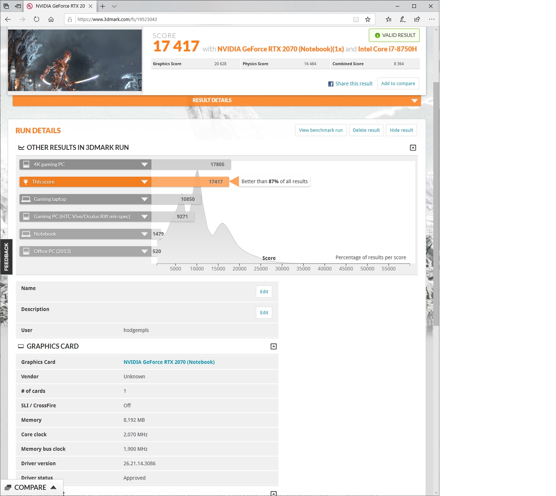Click the page vertical scrollbar
The height and width of the screenshot is (496, 556).
coord(436,204)
